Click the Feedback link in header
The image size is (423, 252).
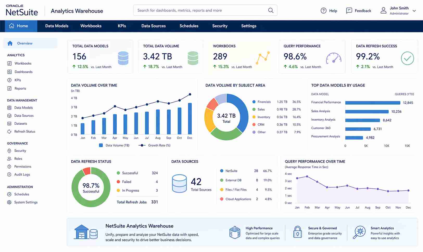[363, 11]
